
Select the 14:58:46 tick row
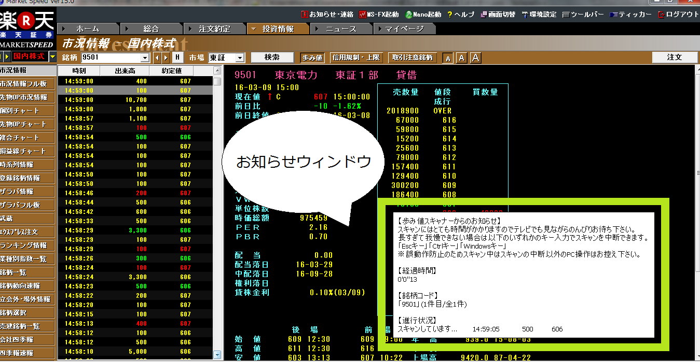(135, 193)
